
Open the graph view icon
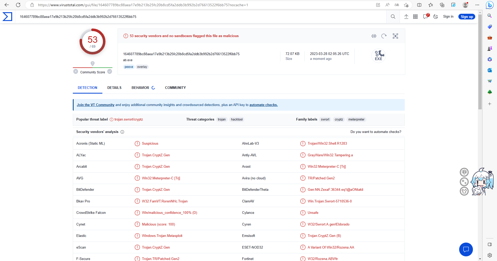point(395,36)
